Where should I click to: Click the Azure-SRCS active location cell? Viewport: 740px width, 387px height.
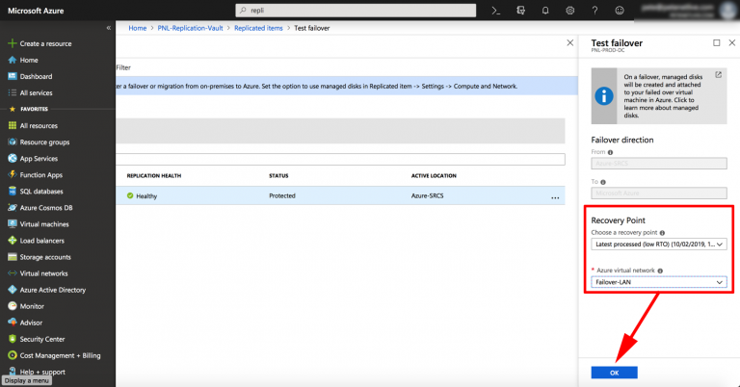[427, 195]
